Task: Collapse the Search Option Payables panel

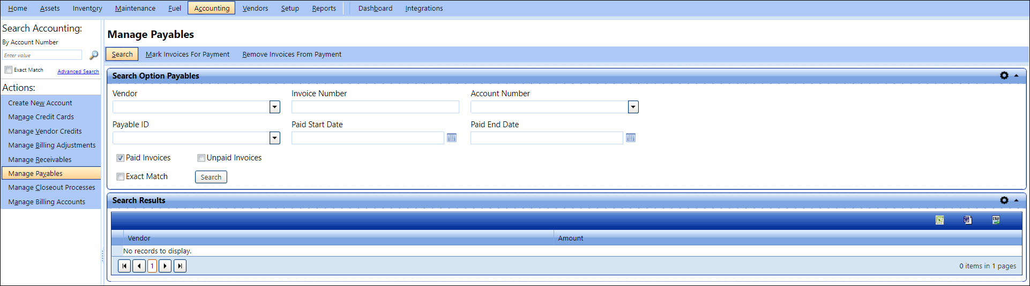Action: coord(1016,76)
